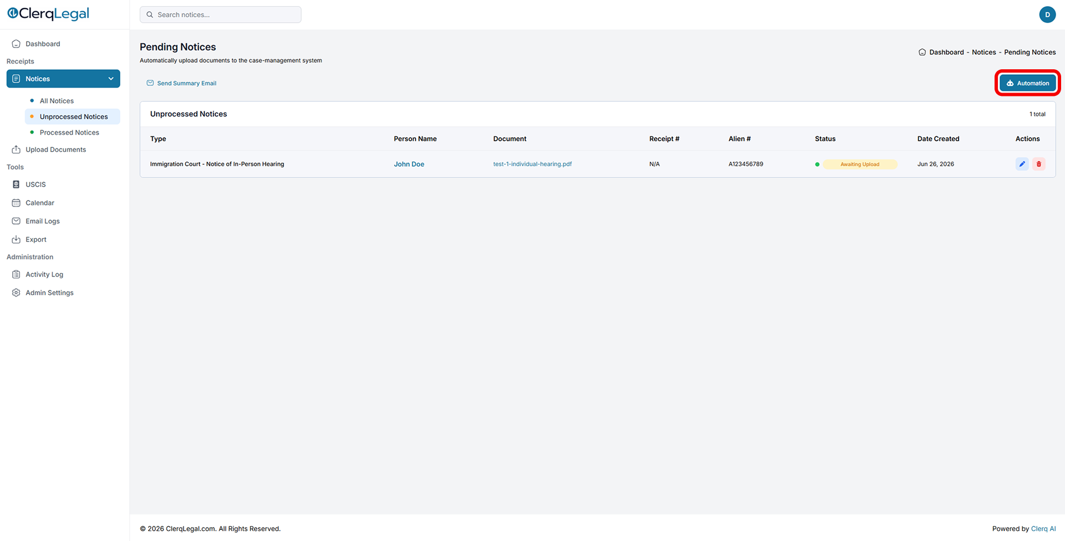Click Dashboard in the breadcrumb
Image resolution: width=1065 pixels, height=541 pixels.
tap(946, 52)
